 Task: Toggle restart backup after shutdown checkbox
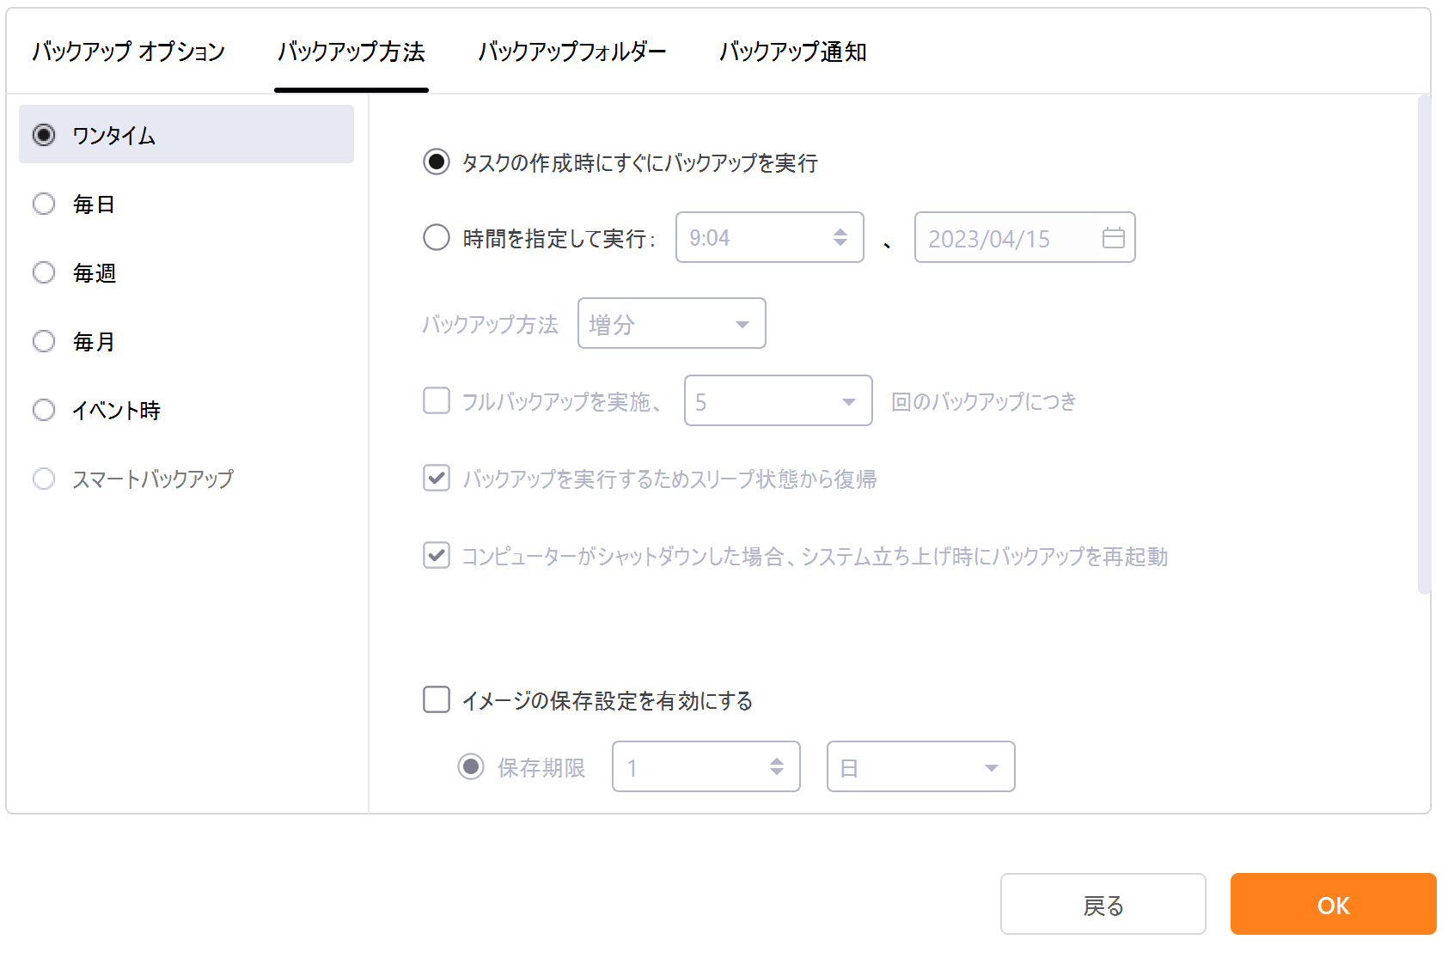437,555
